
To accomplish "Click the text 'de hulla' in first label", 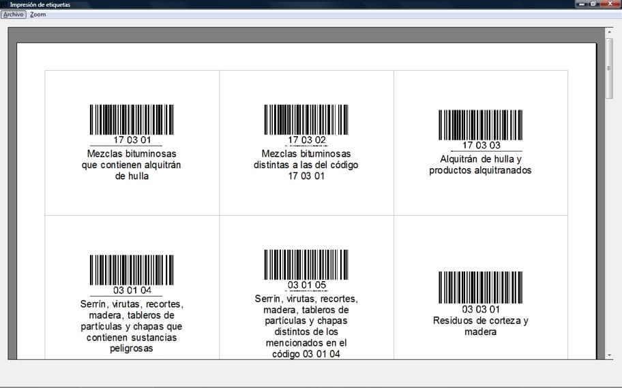I will [132, 176].
